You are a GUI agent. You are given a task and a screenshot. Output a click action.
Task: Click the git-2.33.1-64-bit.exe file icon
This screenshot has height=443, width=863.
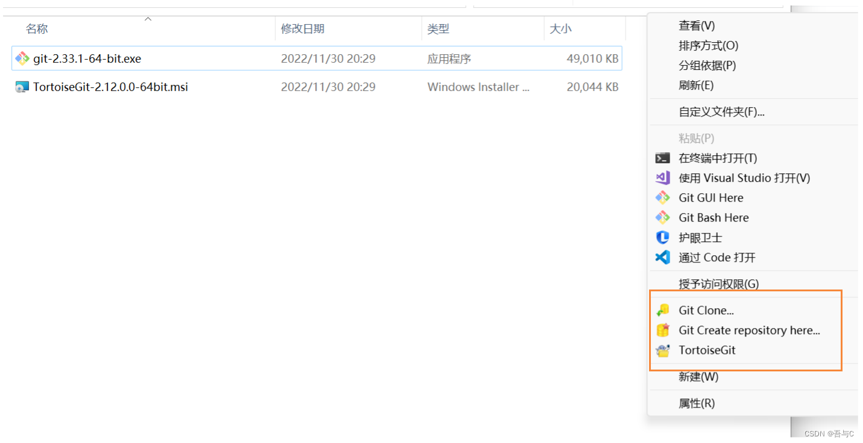(x=22, y=58)
